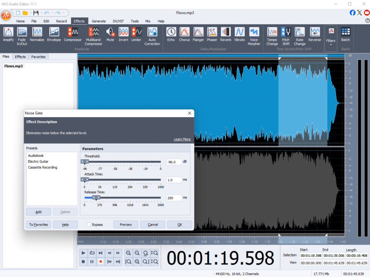The width and height of the screenshot is (370, 277).
Task: Open the dropdown arrow beside Save icon
Action: pyautogui.click(x=41, y=13)
